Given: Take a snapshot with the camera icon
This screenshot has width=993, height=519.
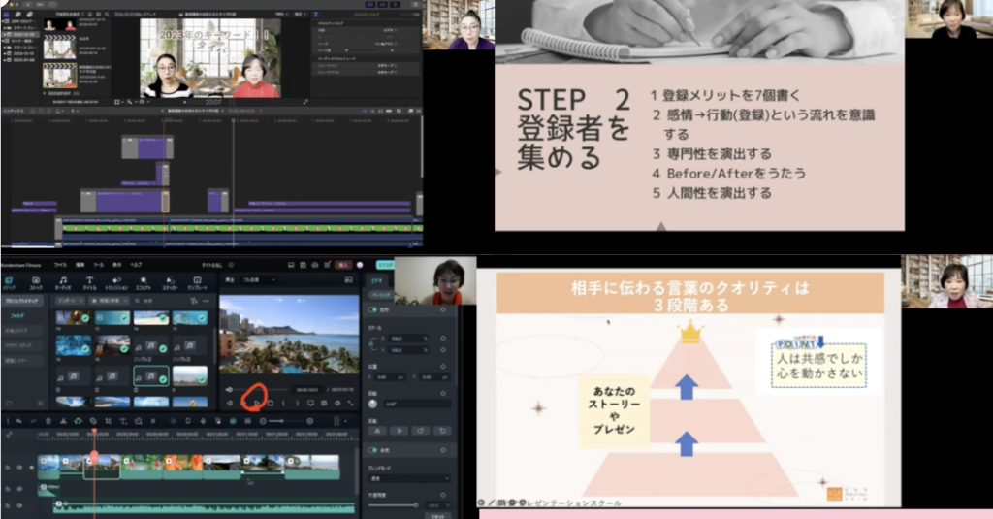Looking at the screenshot, I should pyautogui.click(x=325, y=403).
